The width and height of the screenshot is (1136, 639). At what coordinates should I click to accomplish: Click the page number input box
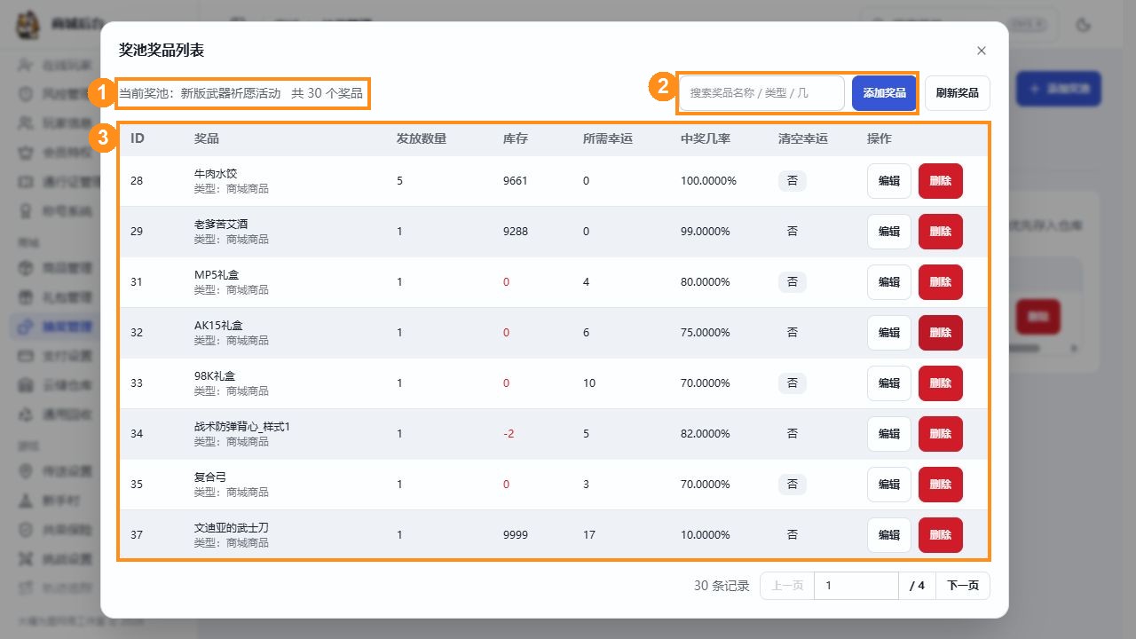(x=856, y=586)
